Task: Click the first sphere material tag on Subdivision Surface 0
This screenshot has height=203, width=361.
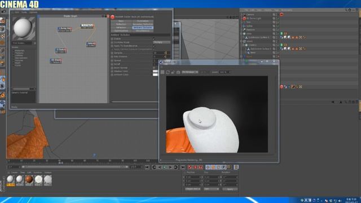Action: click(285, 37)
